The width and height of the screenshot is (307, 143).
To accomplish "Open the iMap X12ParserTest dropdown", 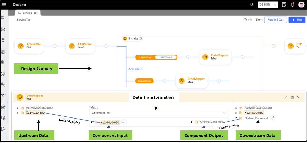I will pyautogui.click(x=159, y=113).
